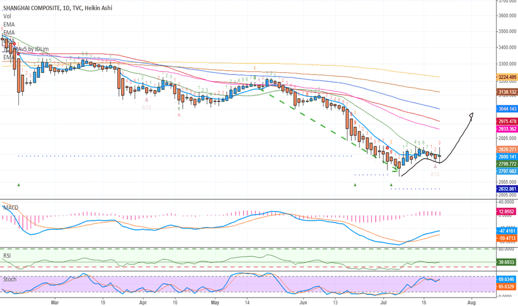Viewport: 518px width, 306px height.
Task: Click the orange -59.4713 signal value
Action: (x=507, y=238)
